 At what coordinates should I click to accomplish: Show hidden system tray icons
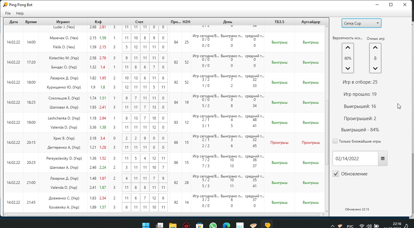pyautogui.click(x=333, y=226)
